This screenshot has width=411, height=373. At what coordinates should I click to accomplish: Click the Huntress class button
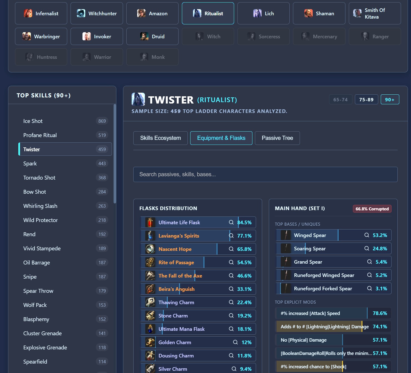click(41, 57)
